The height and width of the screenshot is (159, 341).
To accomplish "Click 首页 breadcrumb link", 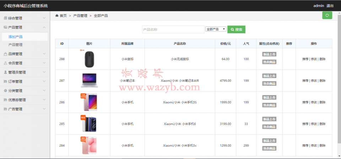I will [63, 16].
